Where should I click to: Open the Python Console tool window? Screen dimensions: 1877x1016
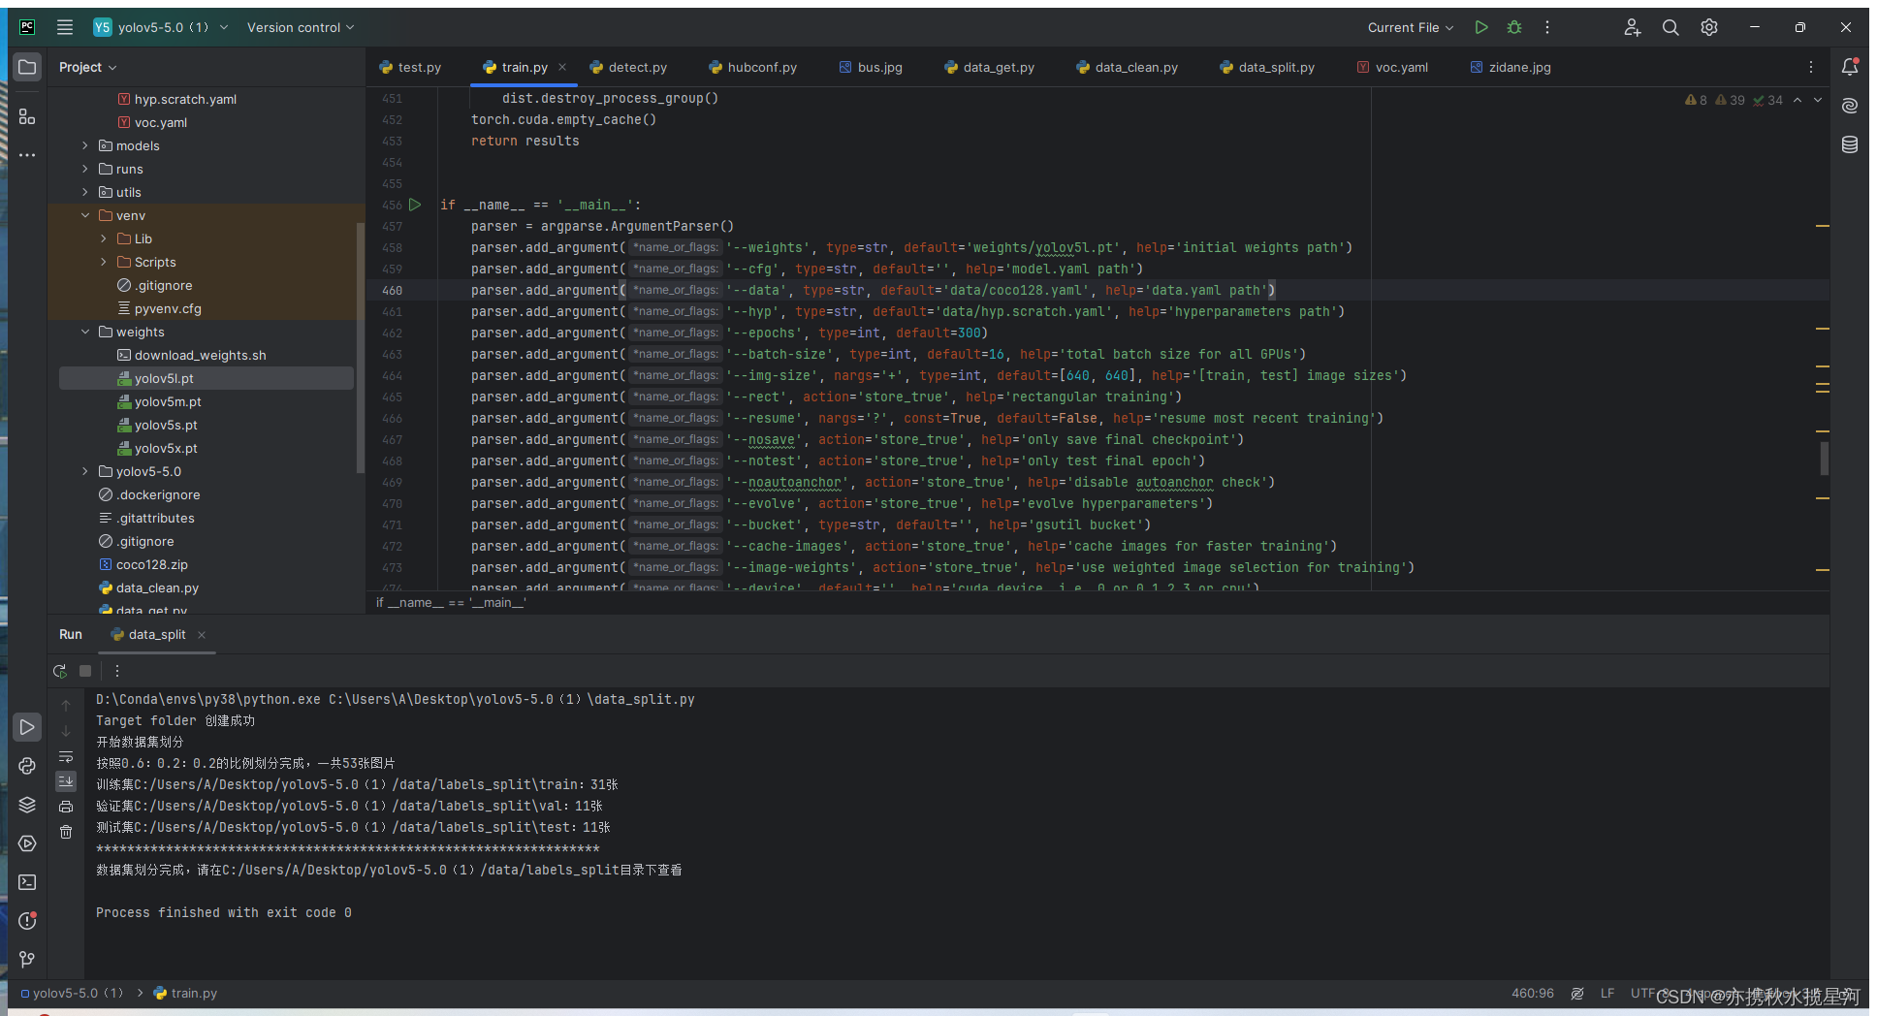27,766
